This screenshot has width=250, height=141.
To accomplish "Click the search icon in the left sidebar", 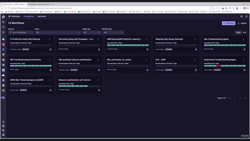I will [x=3, y=22].
